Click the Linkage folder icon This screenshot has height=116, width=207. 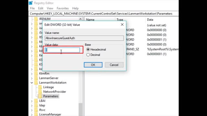click(40, 87)
